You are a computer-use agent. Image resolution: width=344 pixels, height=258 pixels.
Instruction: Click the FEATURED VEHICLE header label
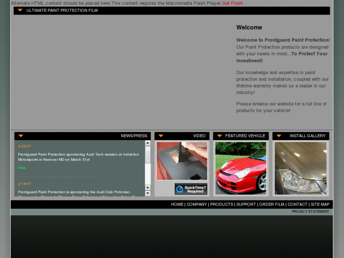pyautogui.click(x=245, y=136)
